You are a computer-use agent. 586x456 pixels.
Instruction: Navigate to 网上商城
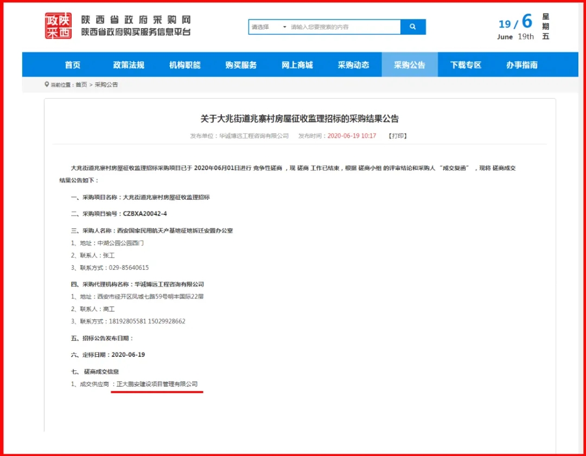click(297, 65)
